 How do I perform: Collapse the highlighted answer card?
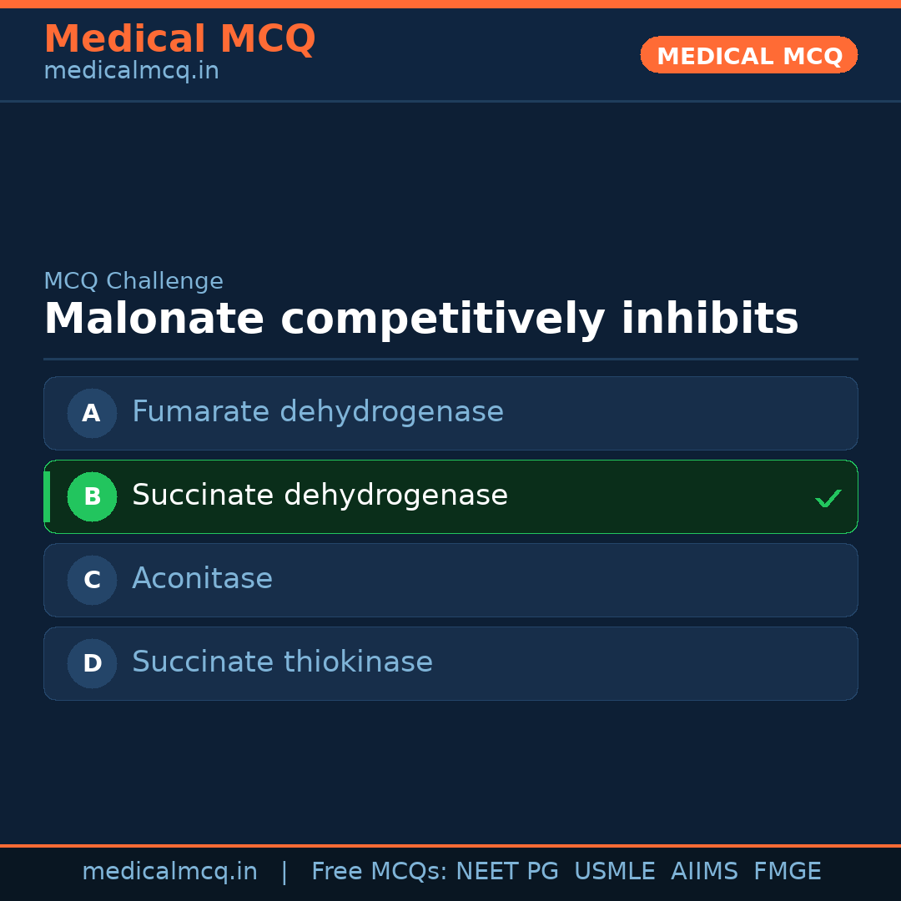[x=450, y=496]
